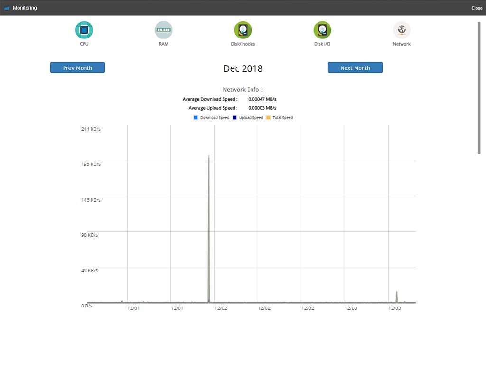The height and width of the screenshot is (365, 486).
Task: Click the blue Download Speed legend swatch
Action: 196,118
